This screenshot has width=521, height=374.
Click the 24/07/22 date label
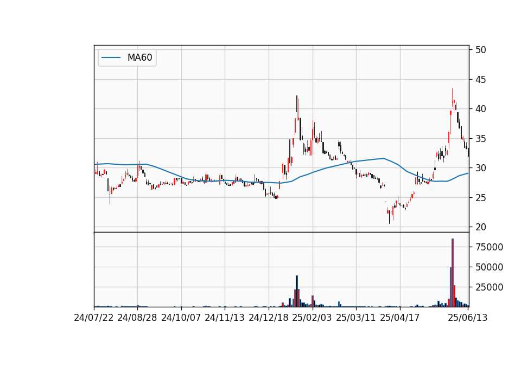point(94,318)
